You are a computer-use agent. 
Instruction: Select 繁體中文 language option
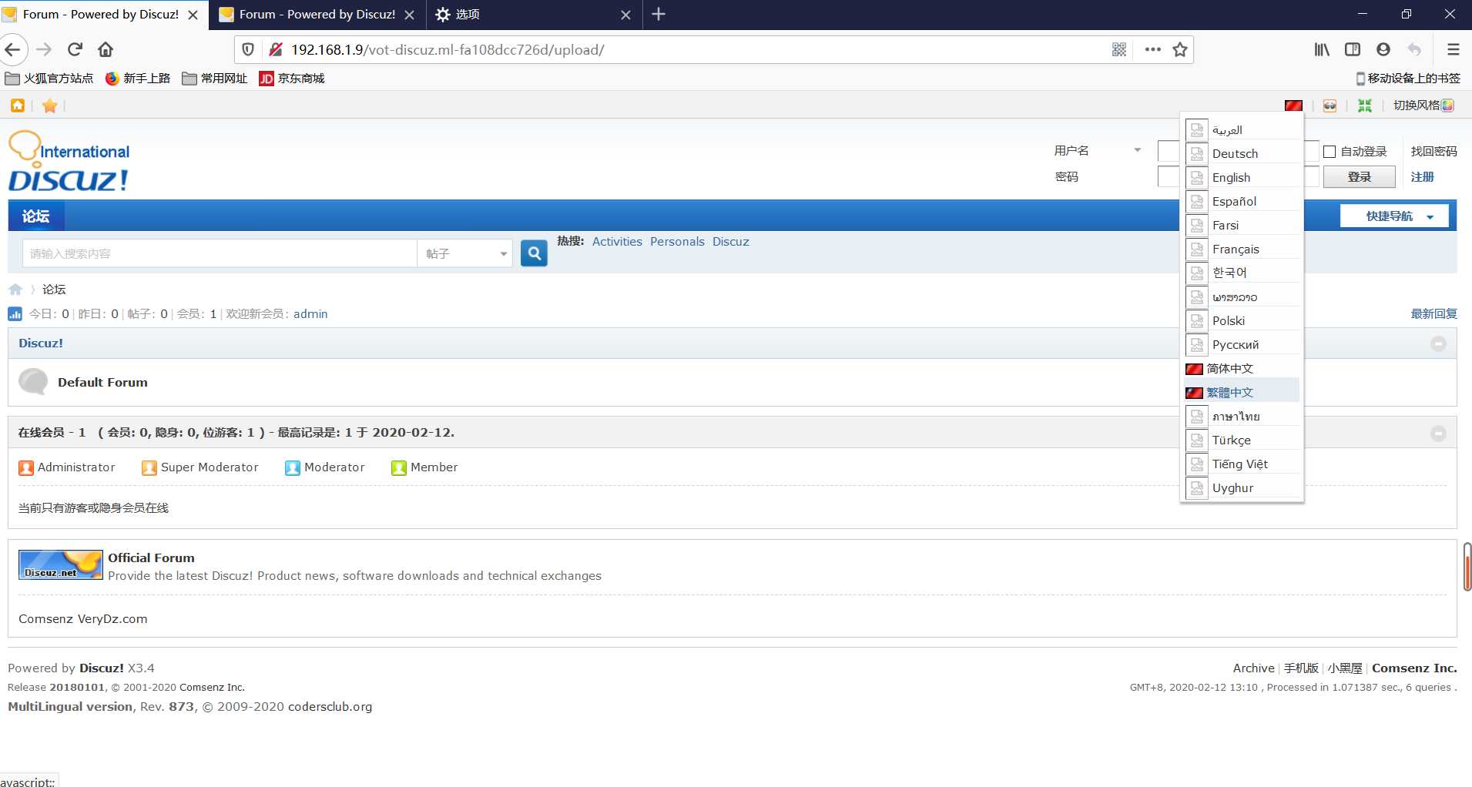tap(1242, 392)
